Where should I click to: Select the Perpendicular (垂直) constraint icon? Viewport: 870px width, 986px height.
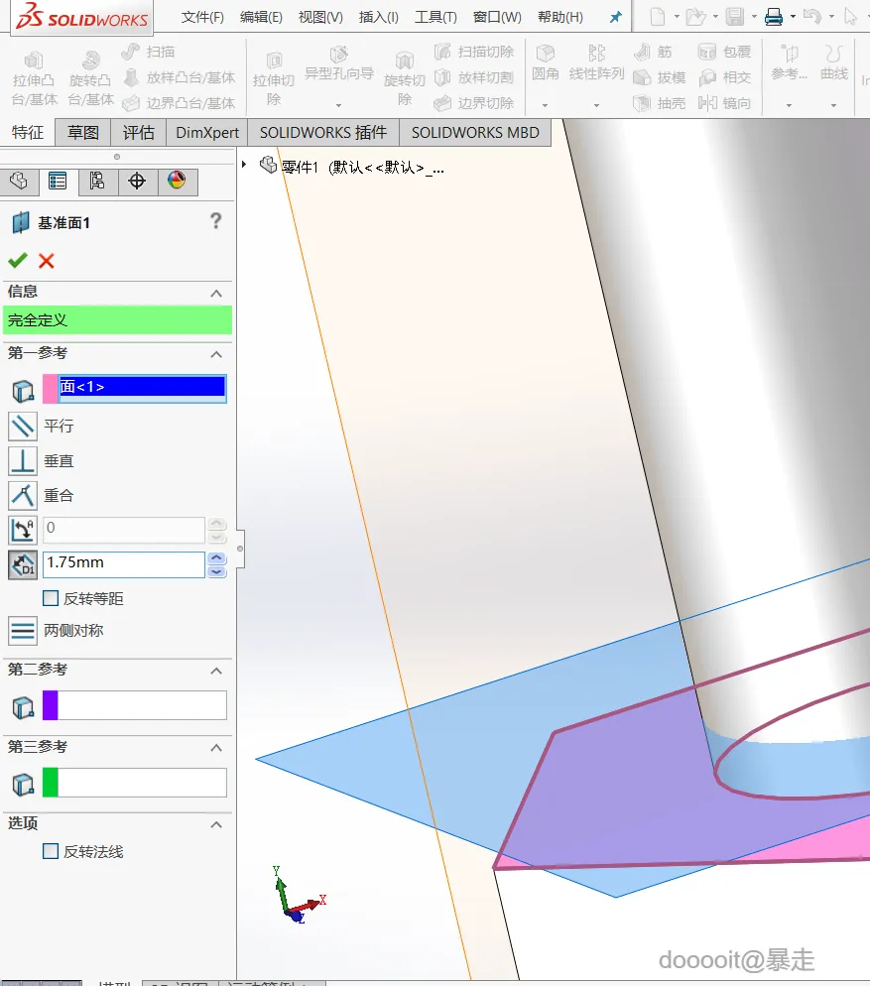coord(23,461)
